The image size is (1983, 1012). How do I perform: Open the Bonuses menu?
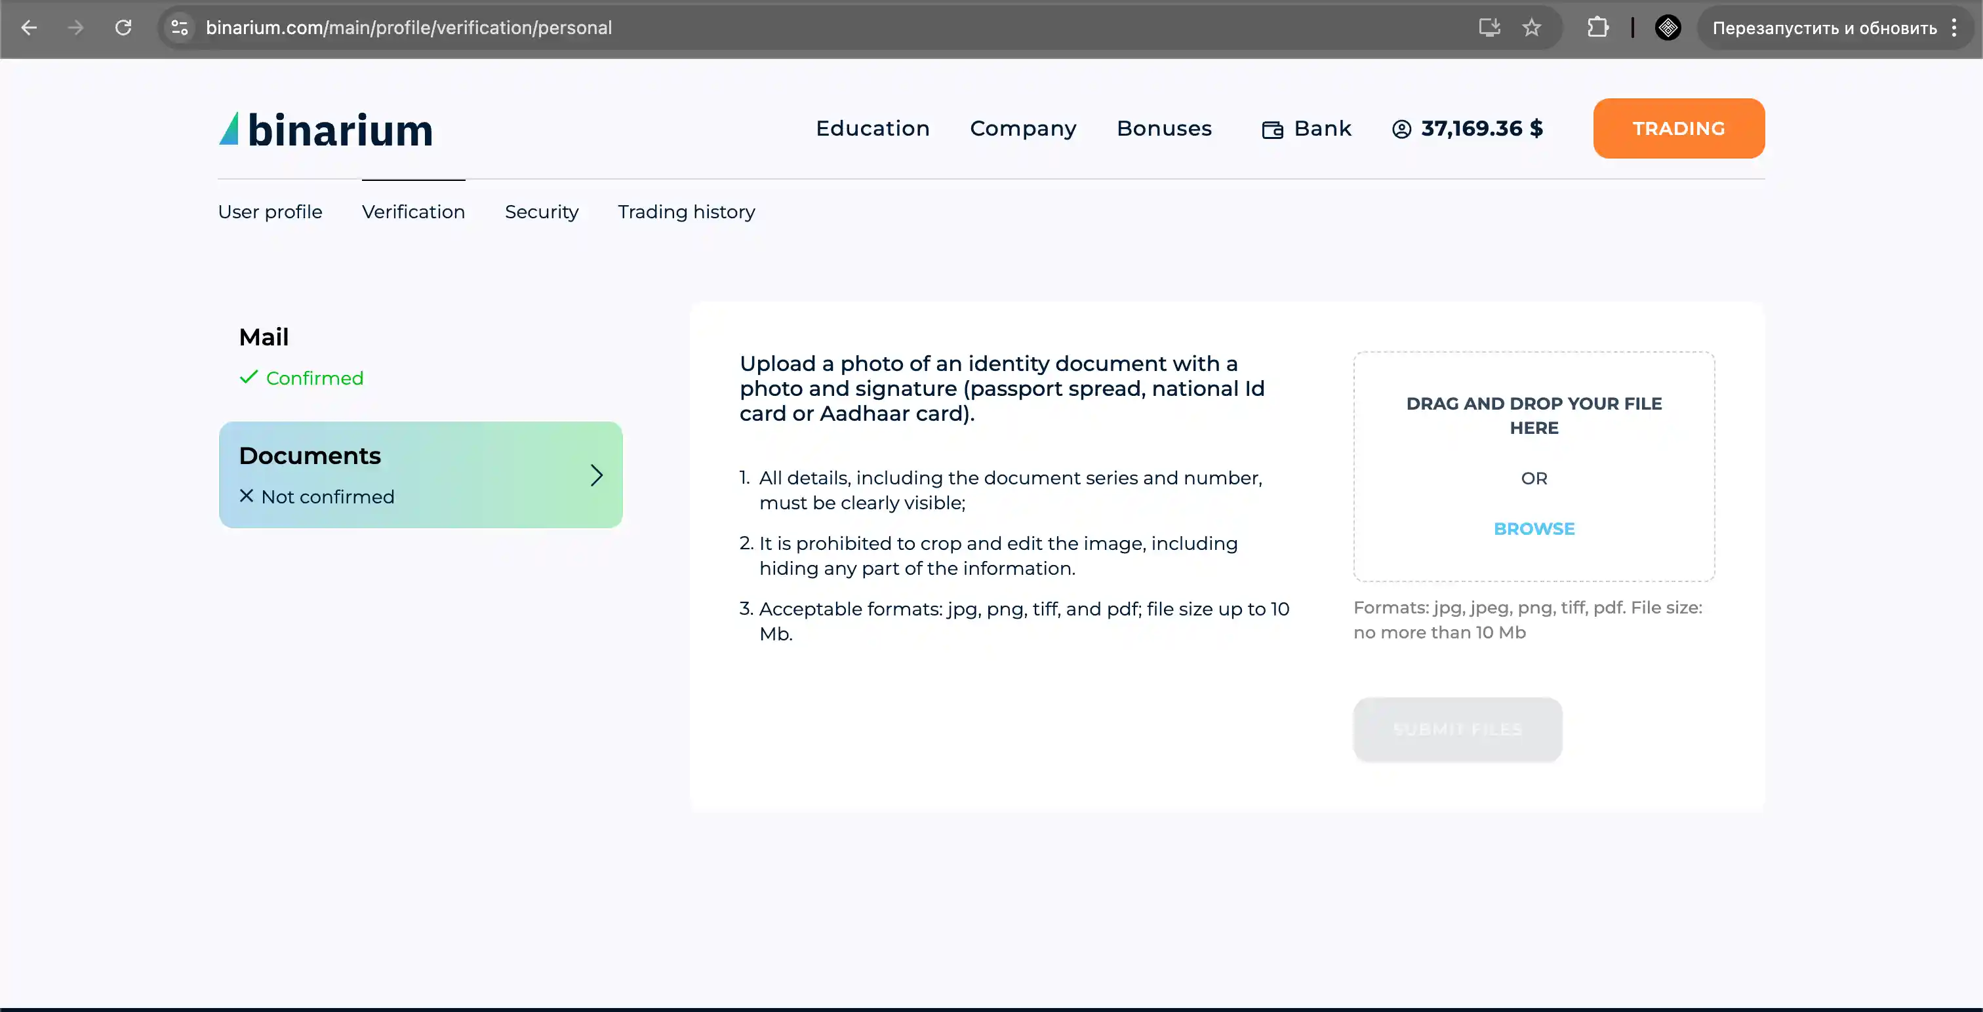[1164, 128]
